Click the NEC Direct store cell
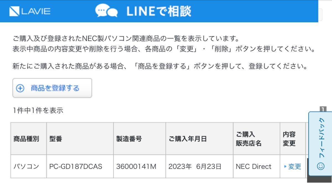The width and height of the screenshot is (332, 186). pos(256,166)
